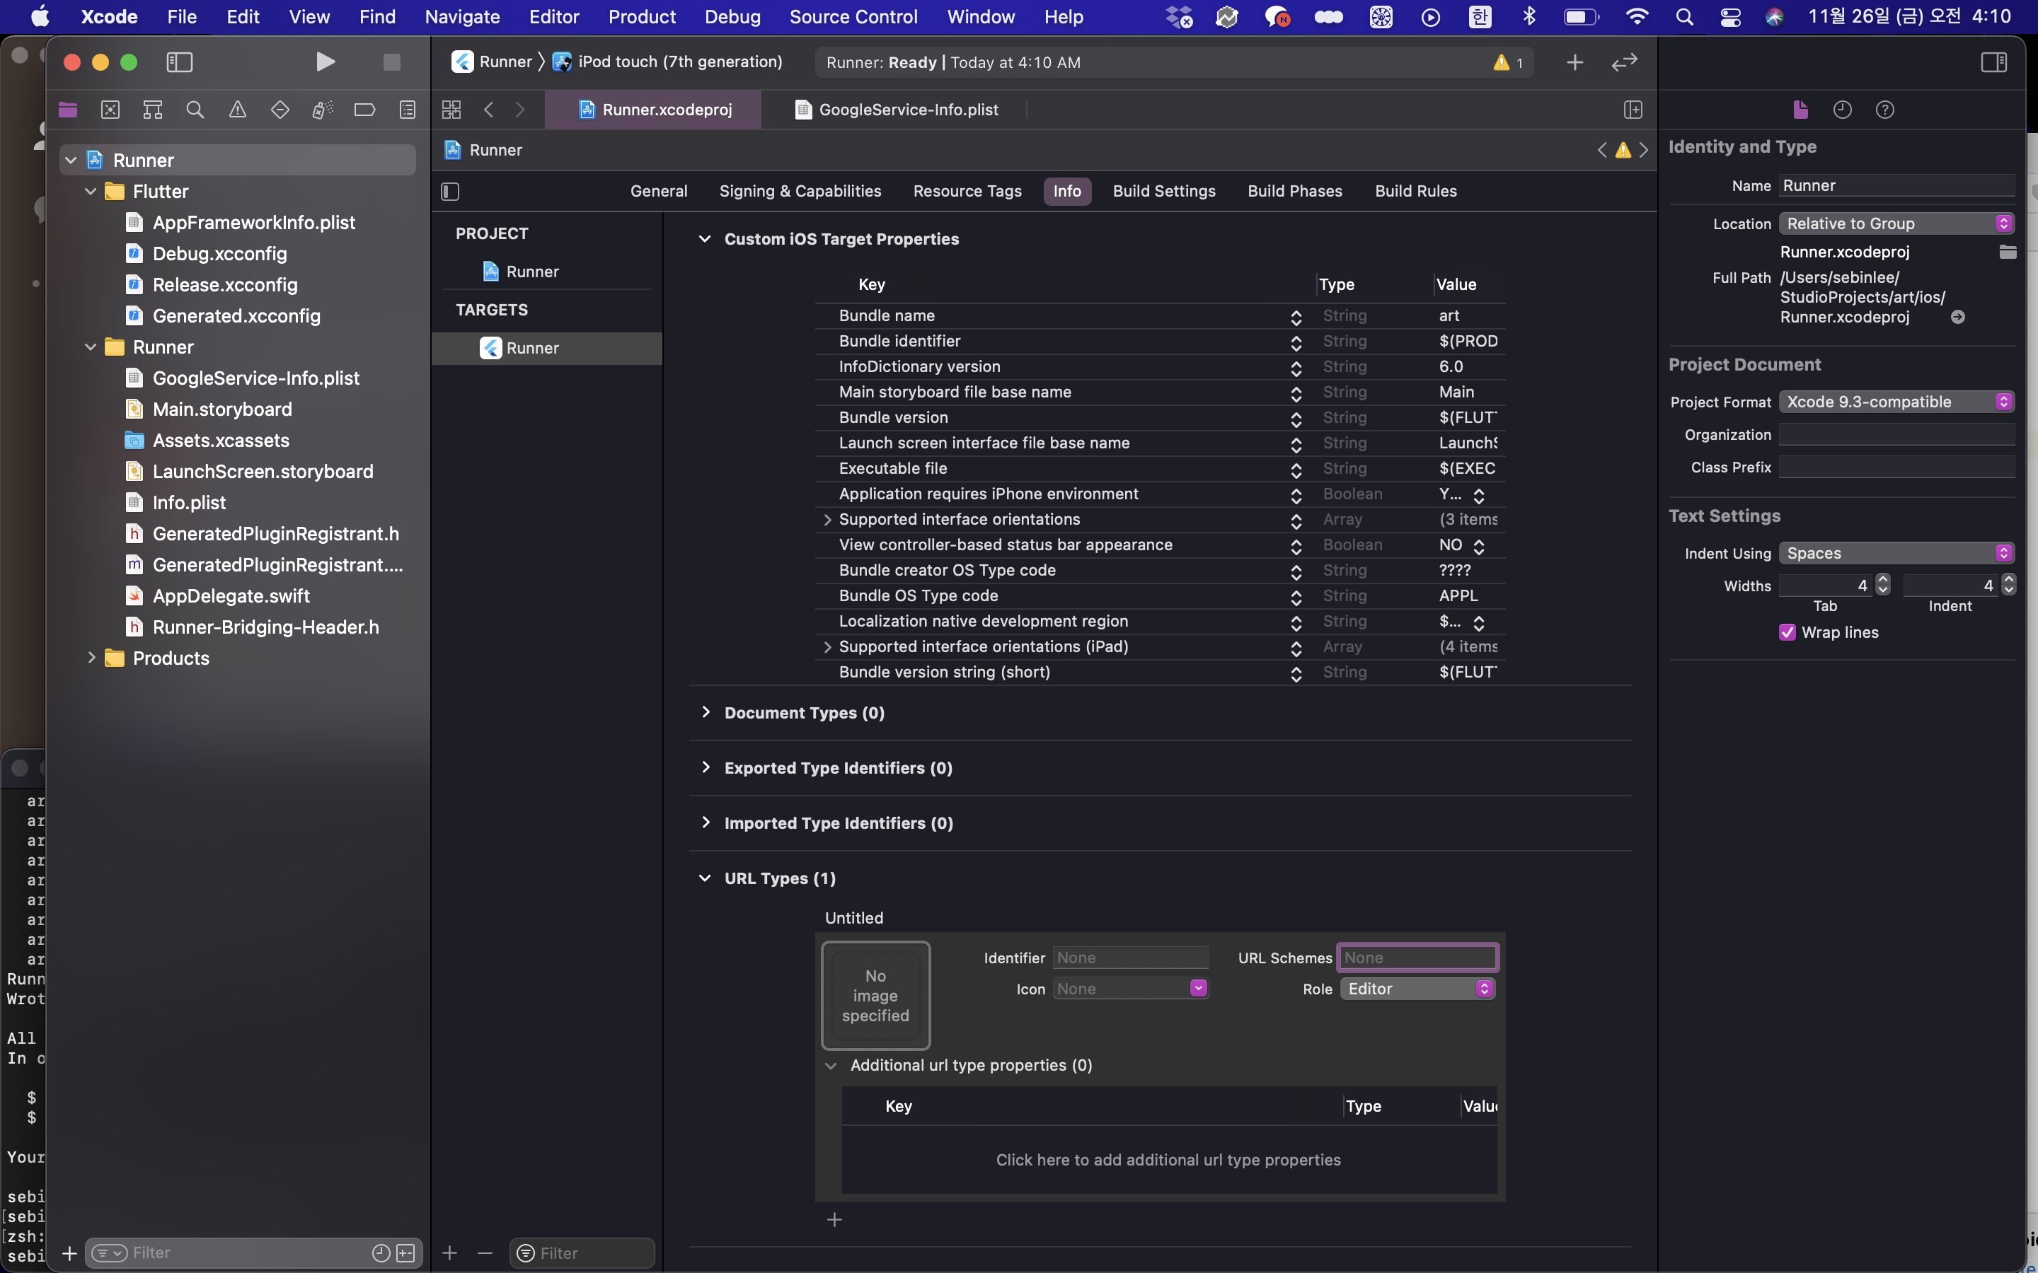Toggle the Wrap lines checkbox
This screenshot has width=2038, height=1273.
pyautogui.click(x=1787, y=632)
